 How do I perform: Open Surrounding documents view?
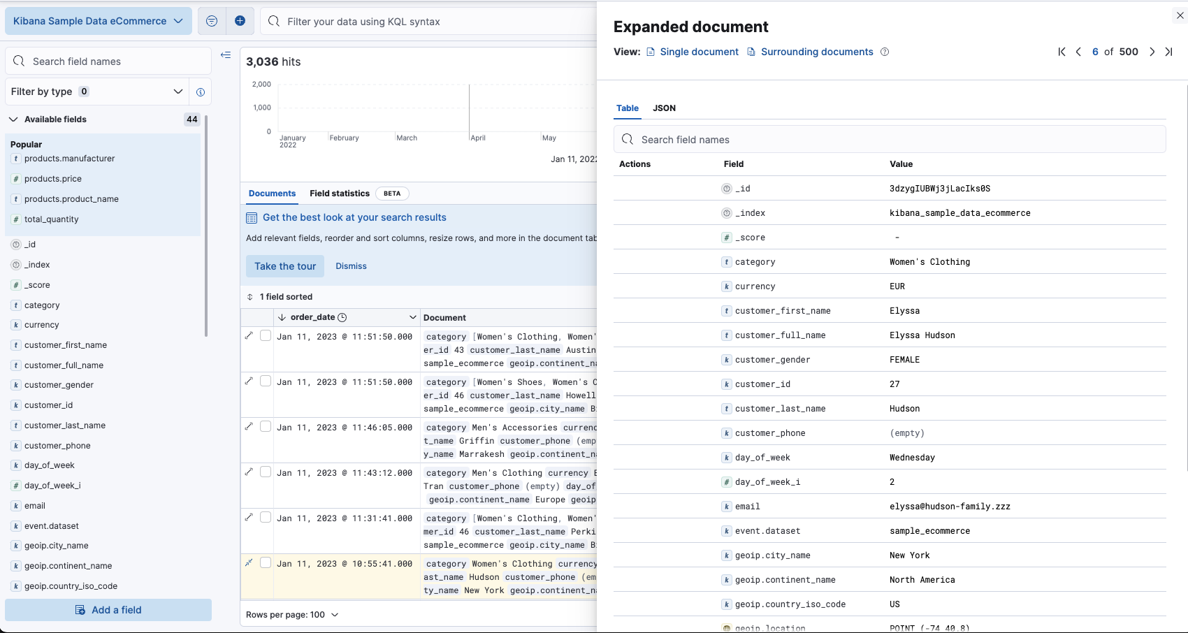816,52
